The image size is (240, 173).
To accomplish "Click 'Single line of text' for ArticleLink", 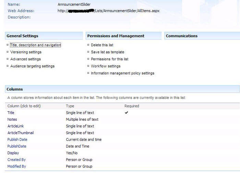I will pyautogui.click(x=80, y=126).
